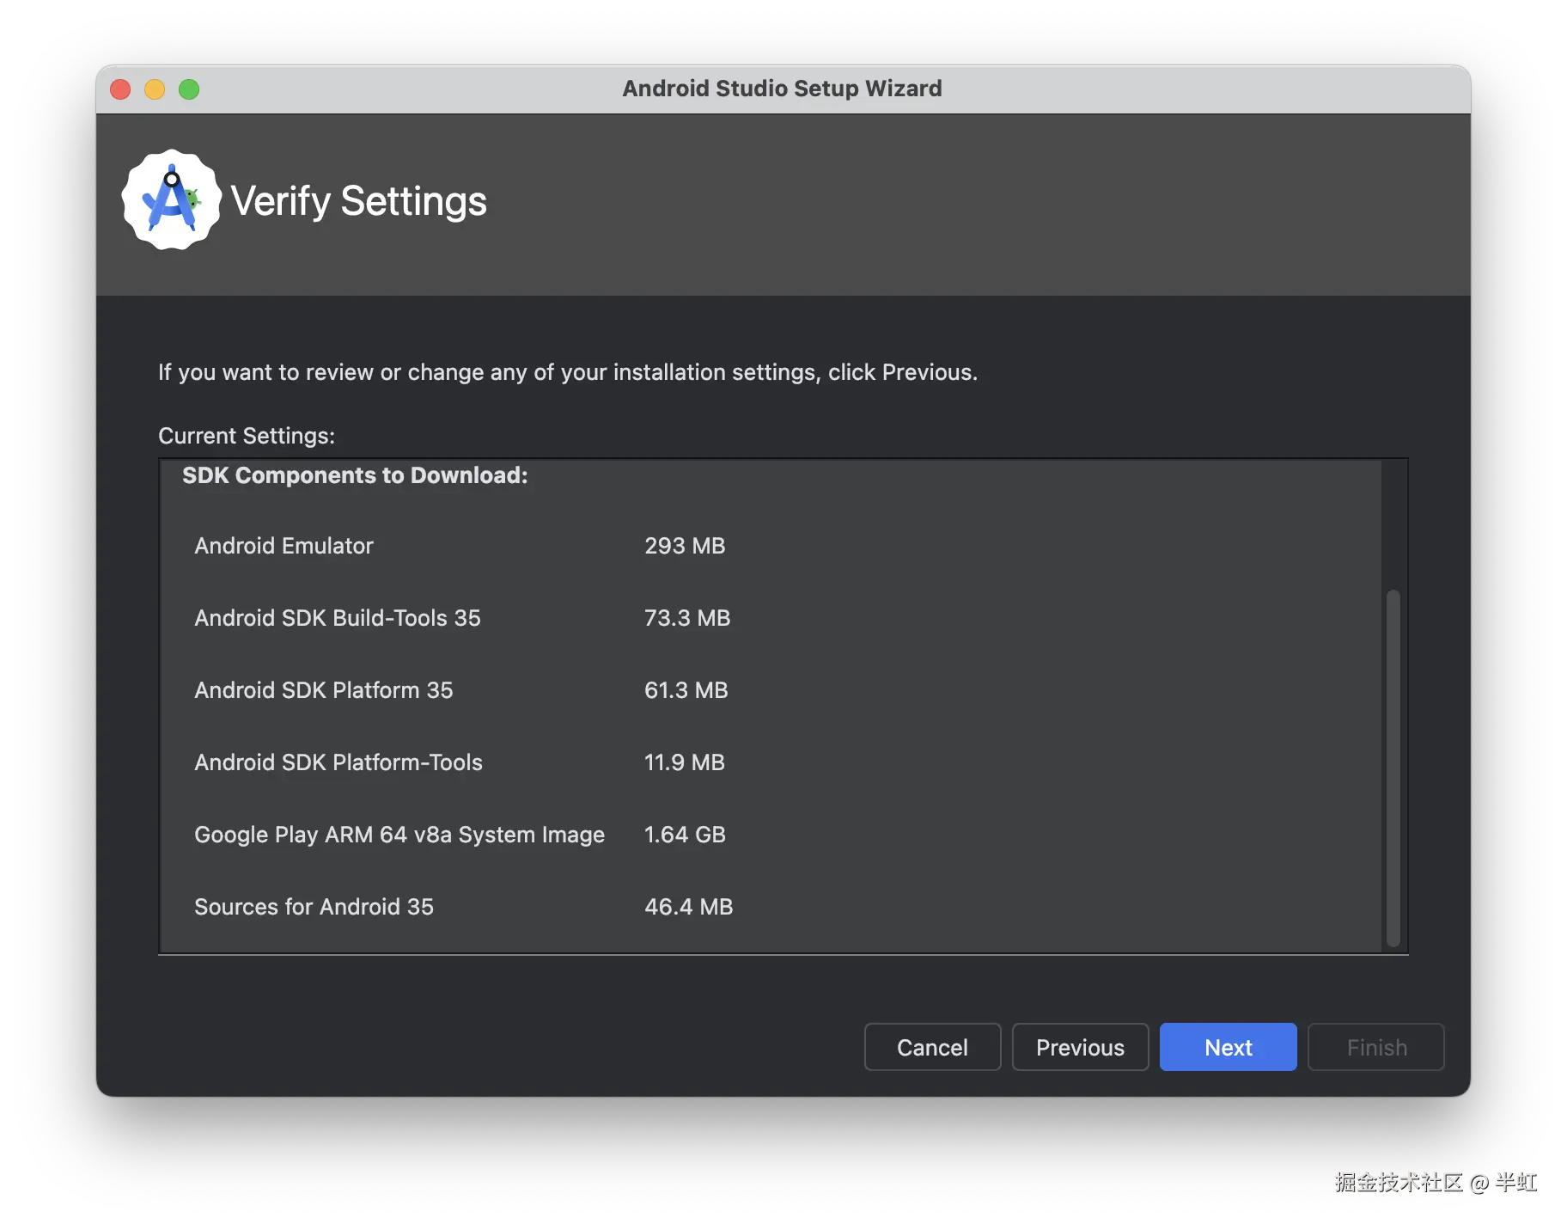Click the 1.64 GB size value
Image resolution: width=1567 pixels, height=1224 pixels.
(685, 835)
